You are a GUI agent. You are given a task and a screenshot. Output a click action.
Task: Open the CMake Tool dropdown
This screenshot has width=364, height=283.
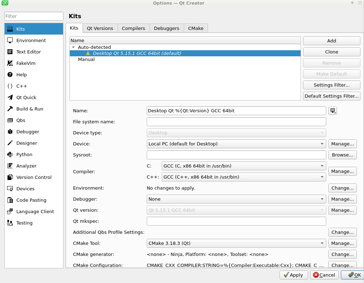pos(236,243)
